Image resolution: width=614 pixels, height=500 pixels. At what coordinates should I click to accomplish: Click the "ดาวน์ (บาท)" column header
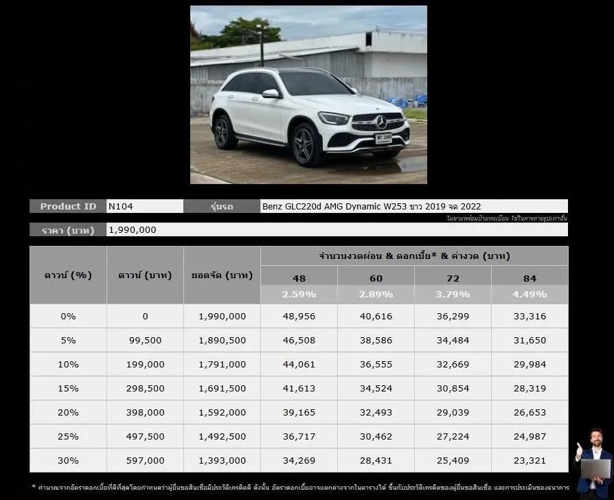(x=145, y=275)
